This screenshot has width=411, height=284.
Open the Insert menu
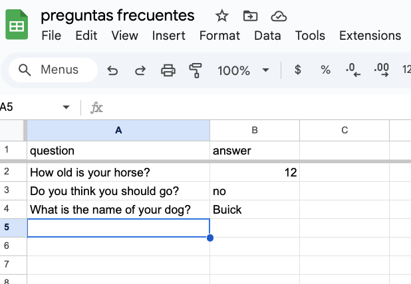(x=169, y=36)
